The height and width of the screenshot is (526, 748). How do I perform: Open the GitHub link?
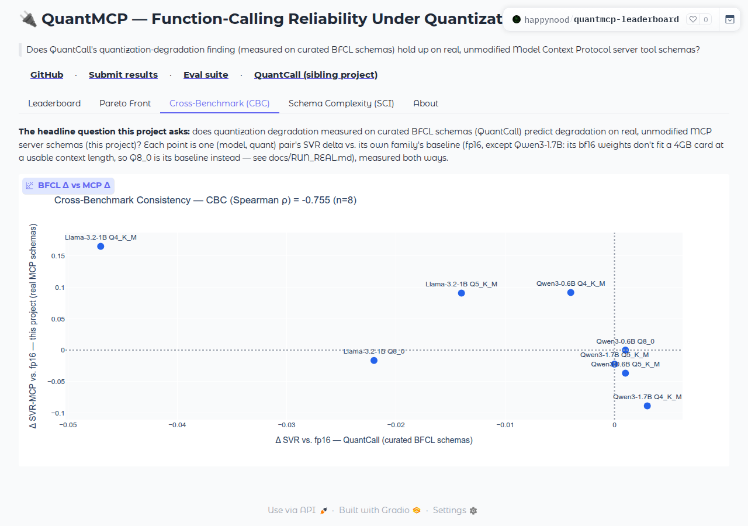click(47, 75)
